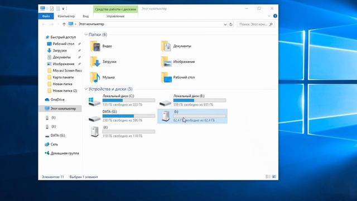Image resolution: width=357 pixels, height=201 pixels.
Task: Open the Загрузки folder in the main pane
Action: pos(103,62)
